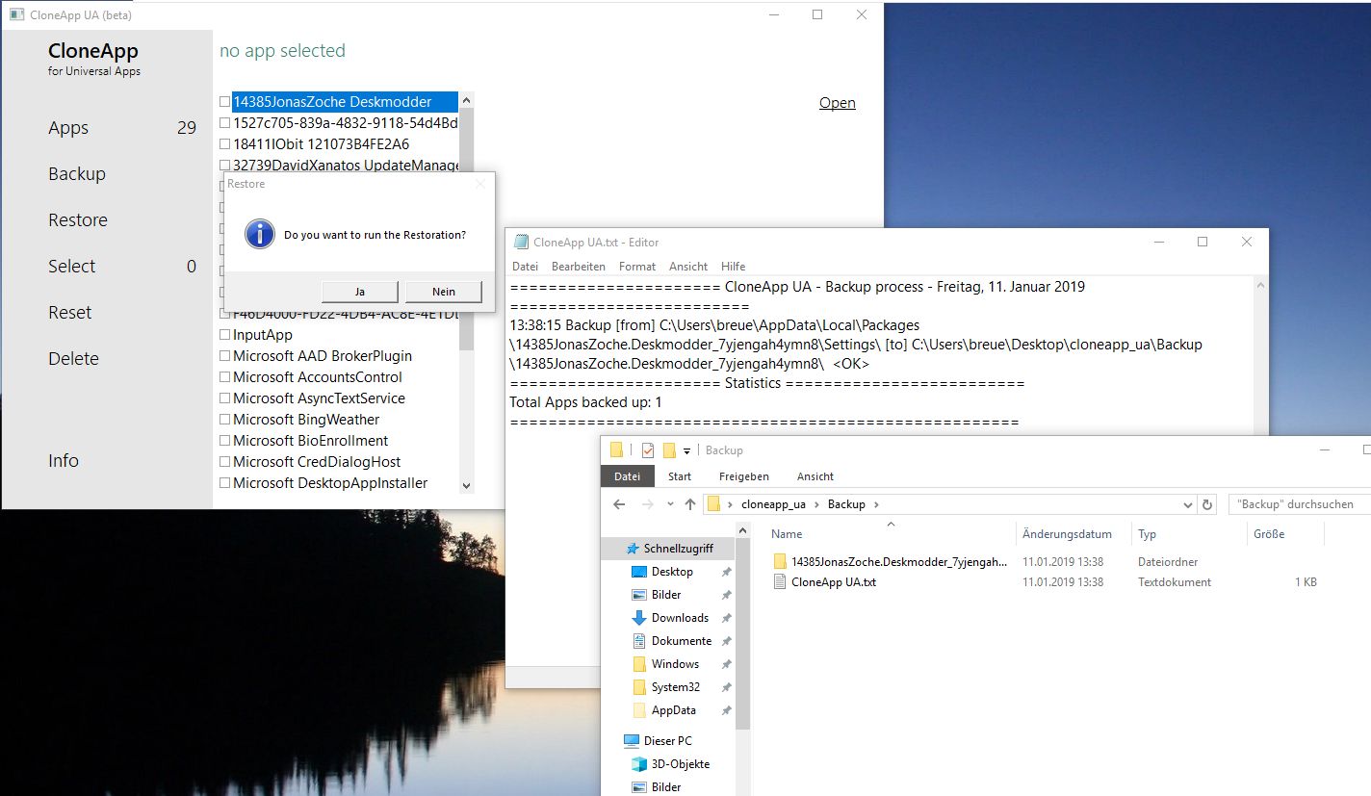Select Backup in the CloneApp sidebar
Screen dimensions: 1371x796
77,174
